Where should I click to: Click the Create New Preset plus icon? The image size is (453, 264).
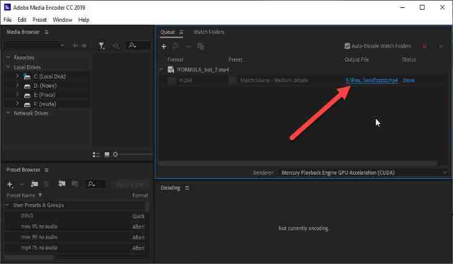point(10,184)
